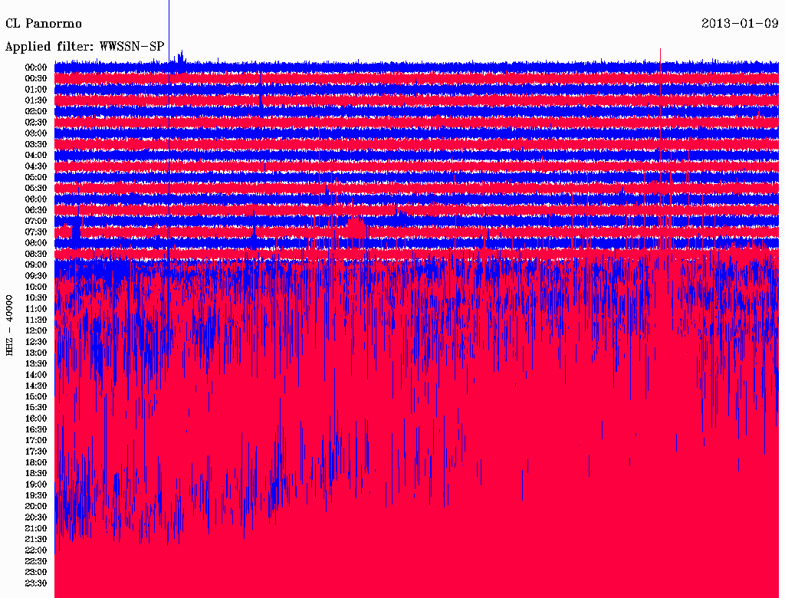
Task: Click the 04:00 time label
Action: point(36,156)
